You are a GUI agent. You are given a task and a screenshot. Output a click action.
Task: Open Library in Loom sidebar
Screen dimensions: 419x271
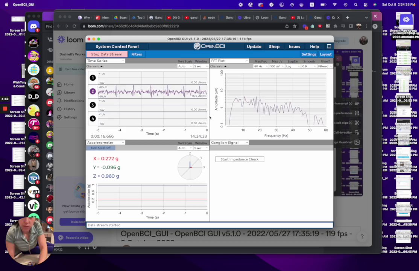[66, 93]
